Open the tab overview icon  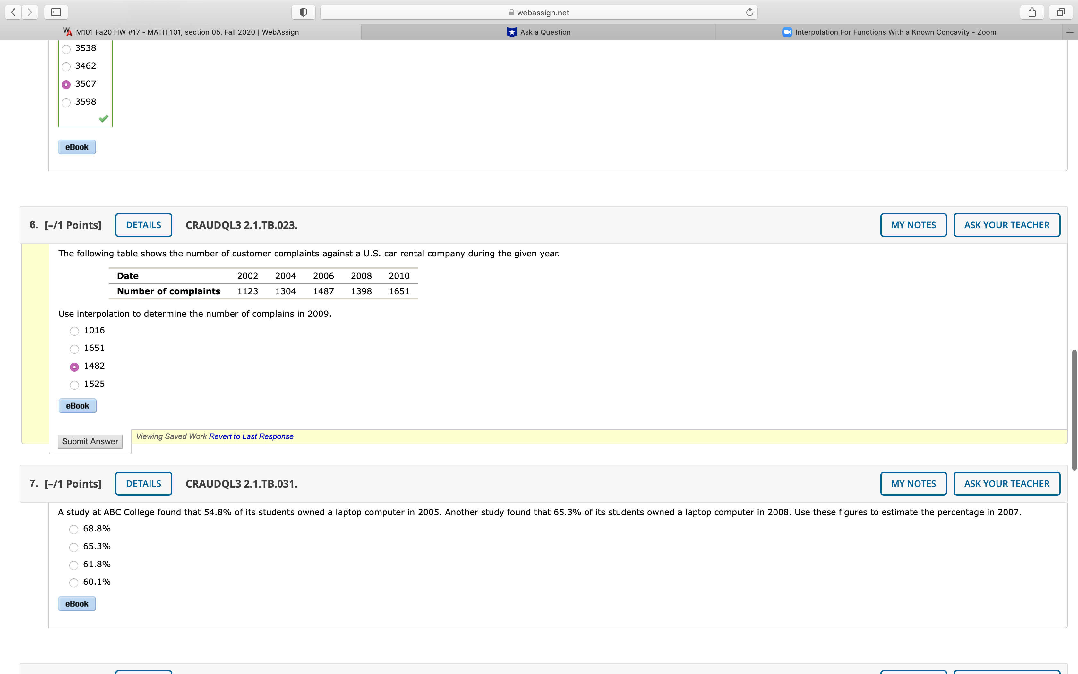tap(1061, 12)
